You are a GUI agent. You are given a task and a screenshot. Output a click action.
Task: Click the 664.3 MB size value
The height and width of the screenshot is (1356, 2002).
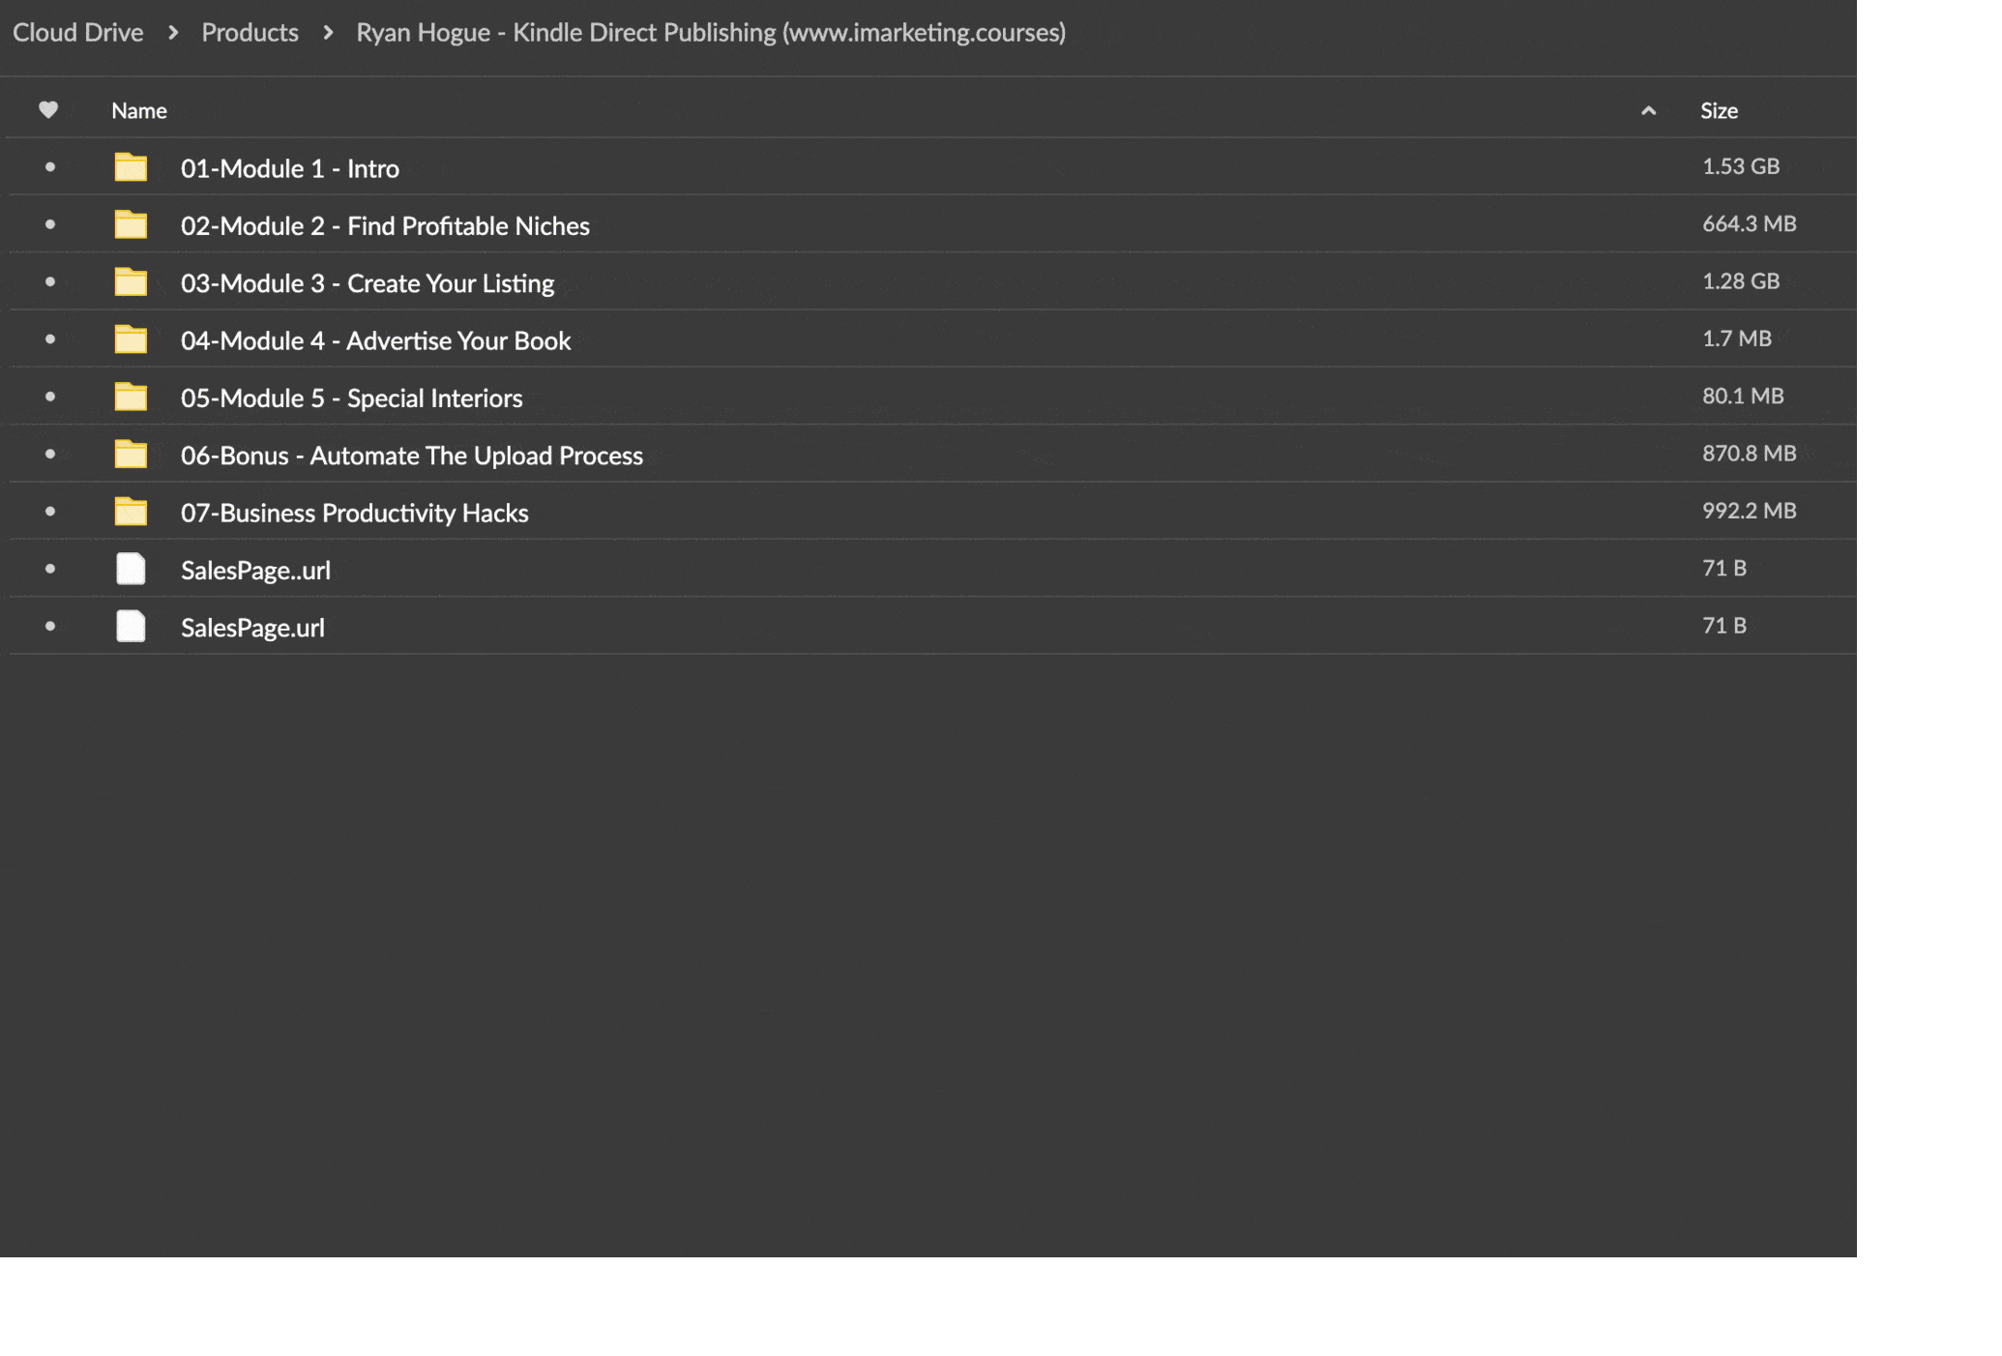coord(1750,223)
